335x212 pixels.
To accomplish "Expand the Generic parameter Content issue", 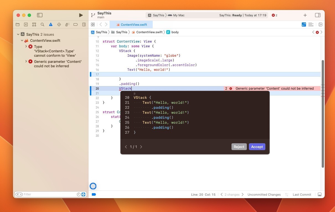I will (26, 61).
